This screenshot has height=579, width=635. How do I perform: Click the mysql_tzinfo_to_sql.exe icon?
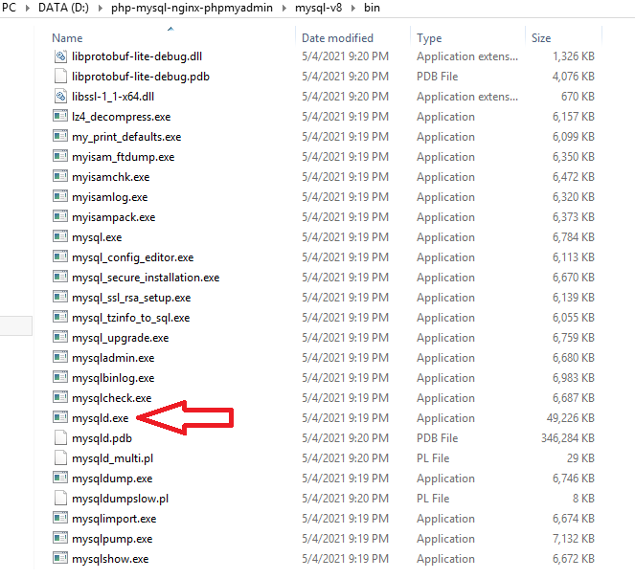(x=60, y=318)
